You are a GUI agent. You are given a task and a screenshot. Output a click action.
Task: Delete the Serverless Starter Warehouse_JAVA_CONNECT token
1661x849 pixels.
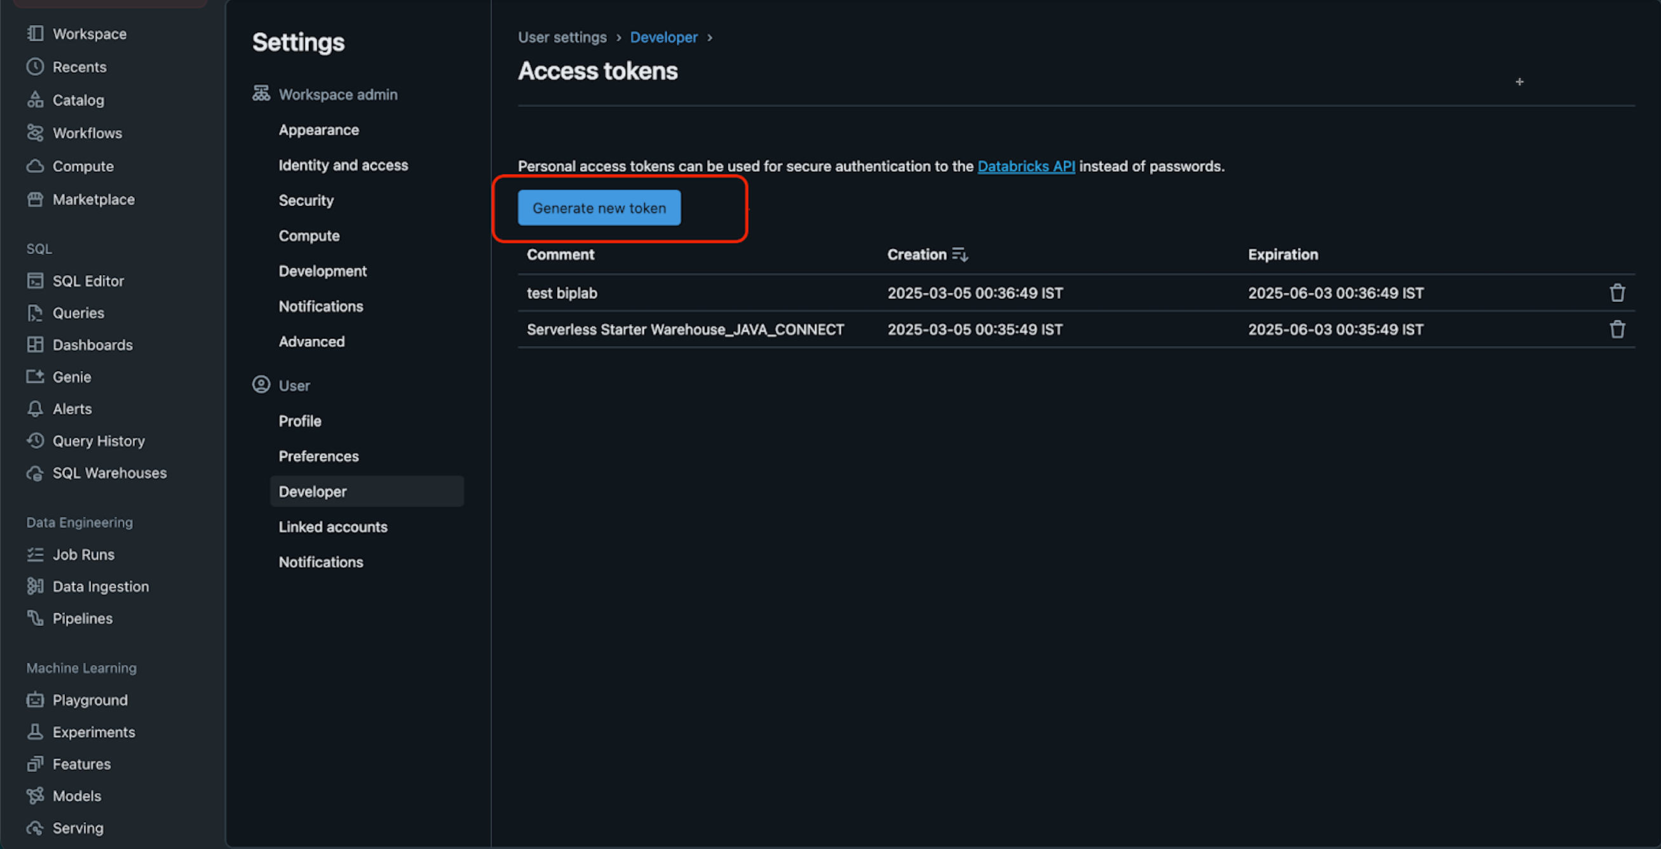point(1617,329)
